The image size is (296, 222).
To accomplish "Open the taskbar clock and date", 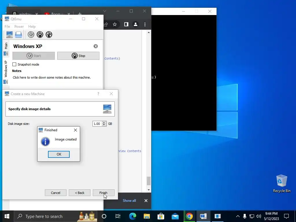I will (271, 216).
